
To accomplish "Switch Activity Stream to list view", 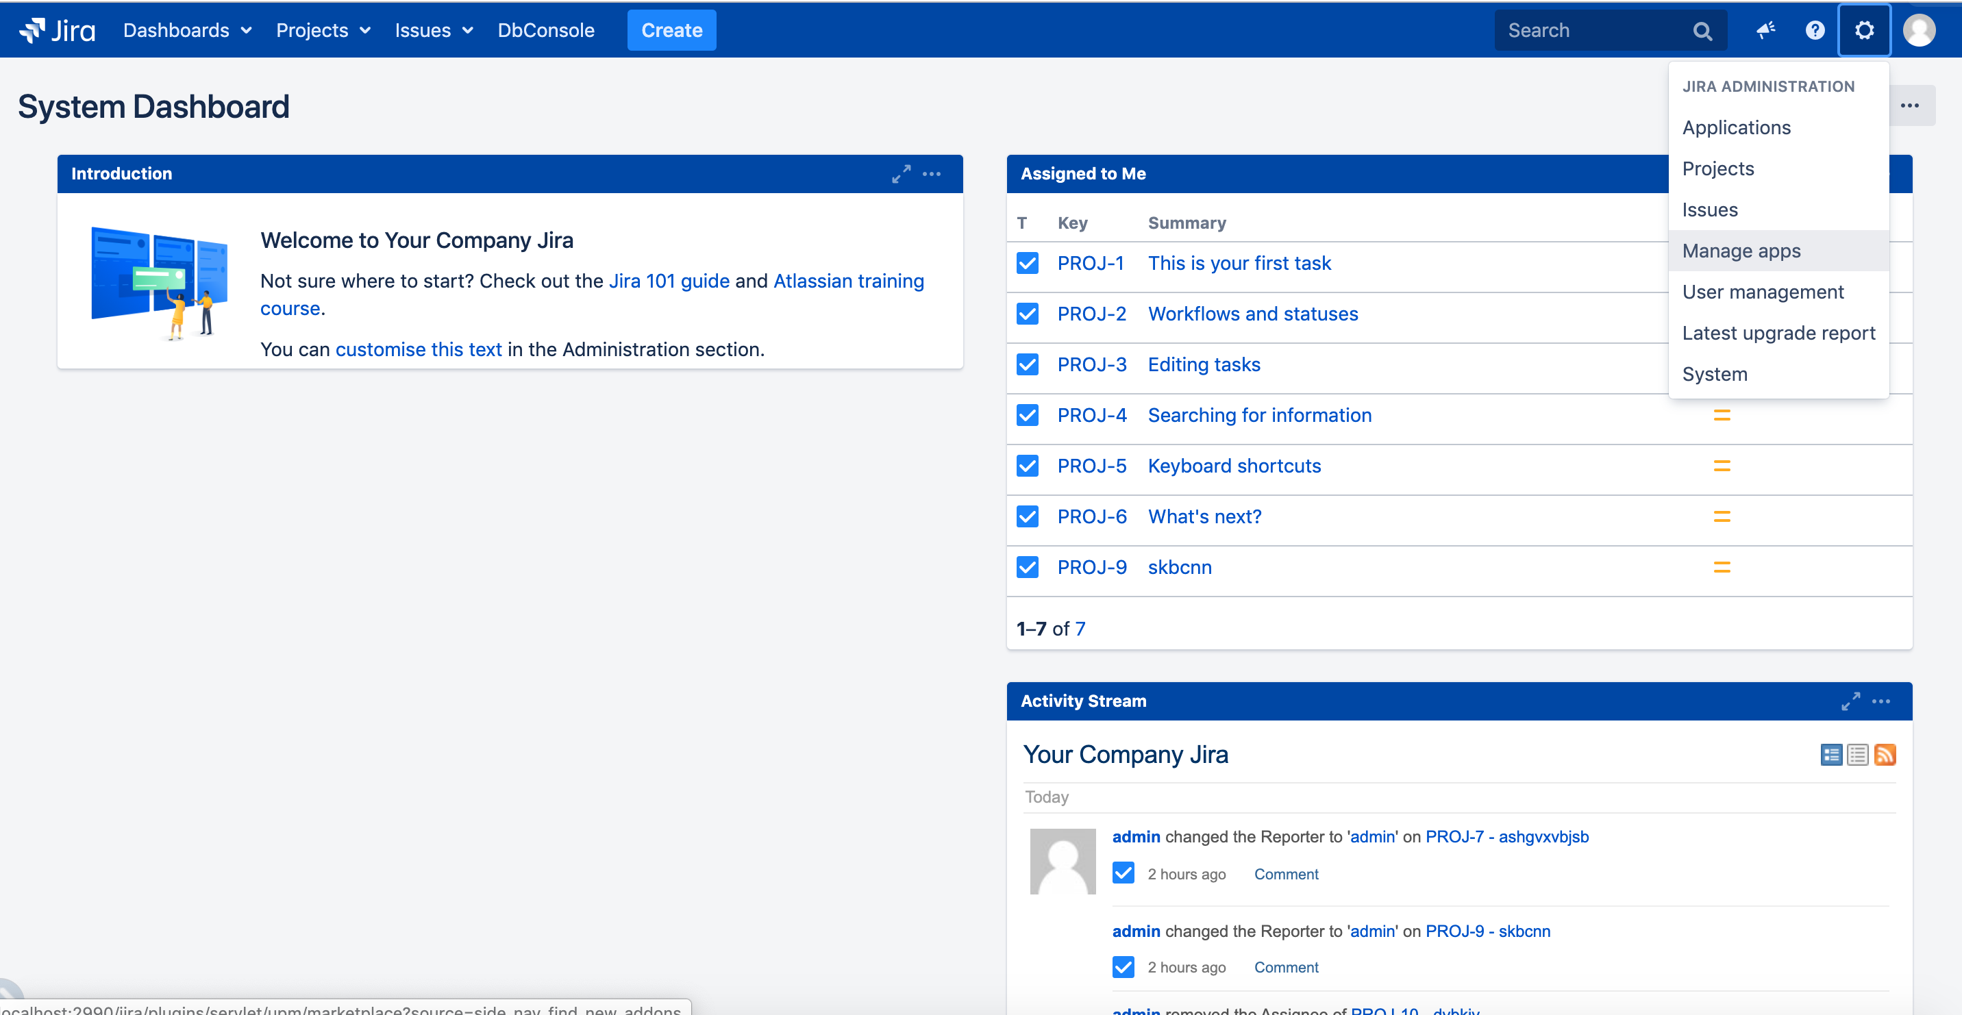I will click(x=1857, y=755).
